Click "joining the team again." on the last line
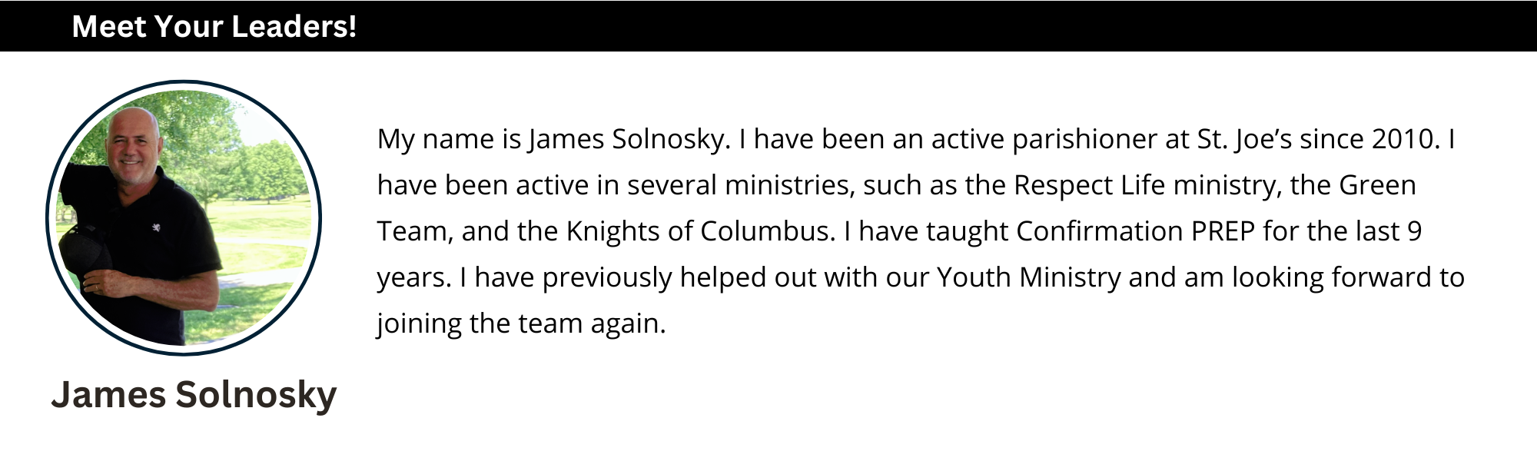1537x461 pixels. coord(521,323)
